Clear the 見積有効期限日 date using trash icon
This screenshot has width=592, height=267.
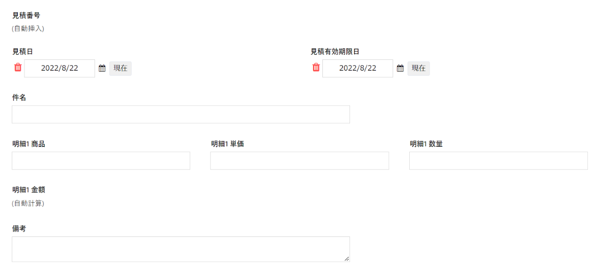click(316, 68)
